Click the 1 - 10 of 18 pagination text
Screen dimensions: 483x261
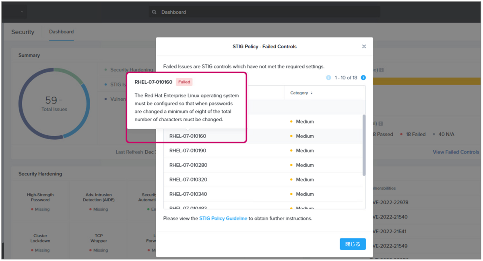coord(346,78)
